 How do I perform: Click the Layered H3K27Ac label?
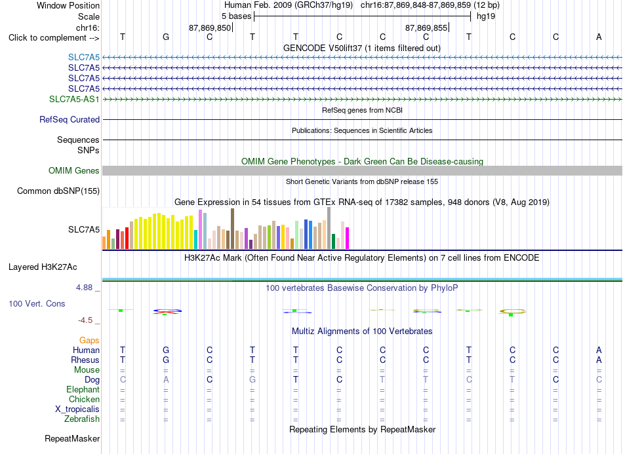point(43,267)
